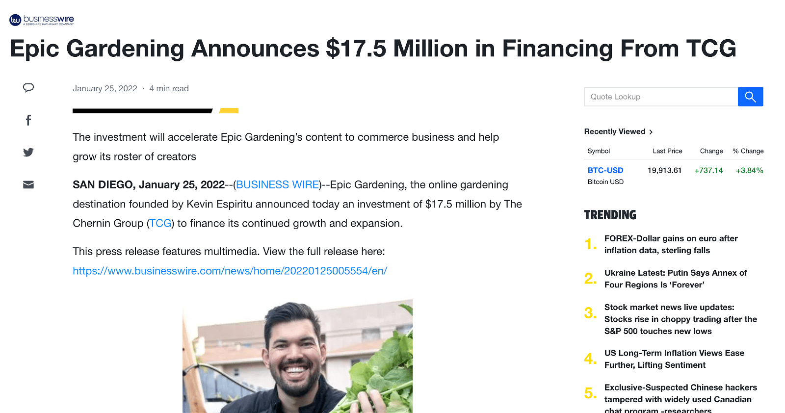Share article via email envelope icon
This screenshot has width=785, height=413.
click(28, 185)
